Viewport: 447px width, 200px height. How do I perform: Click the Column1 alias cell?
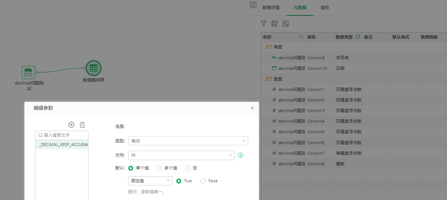coord(319,89)
